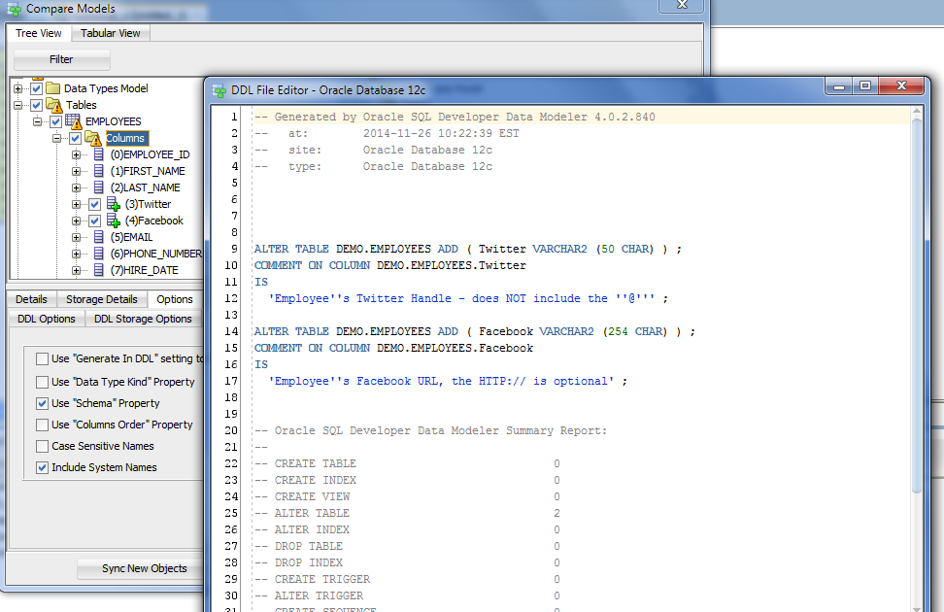944x612 pixels.
Task: Disable Use "Schema" Property checkbox
Action: [x=42, y=403]
